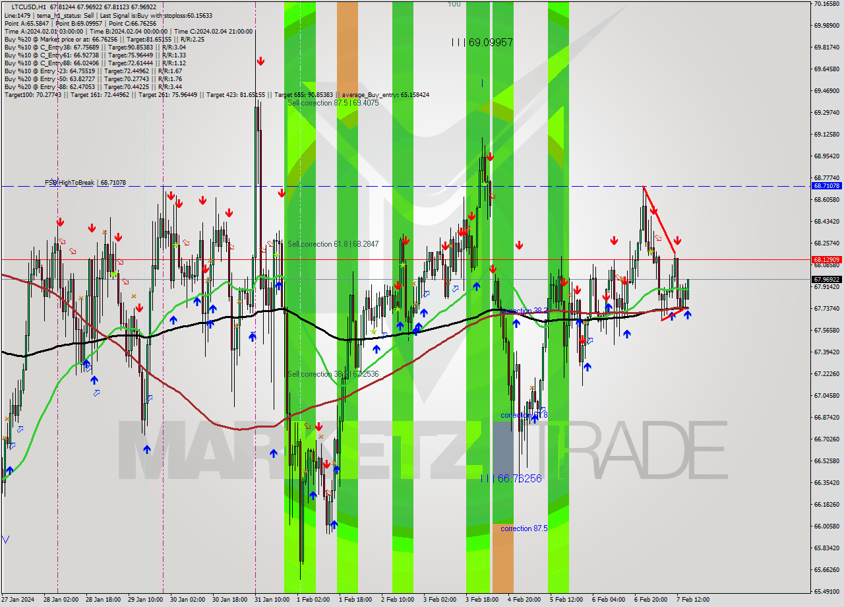
Task: Click the 68.43420 price axis label
Action: pyautogui.click(x=826, y=222)
